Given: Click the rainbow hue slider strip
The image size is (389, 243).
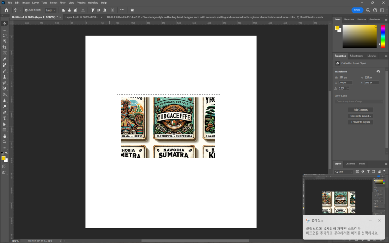Looking at the screenshot, I should (x=382, y=36).
